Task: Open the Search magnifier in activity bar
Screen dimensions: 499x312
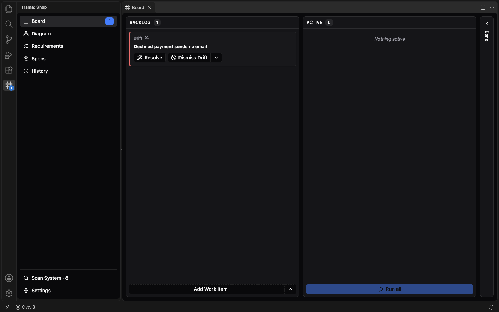Action: pos(9,24)
